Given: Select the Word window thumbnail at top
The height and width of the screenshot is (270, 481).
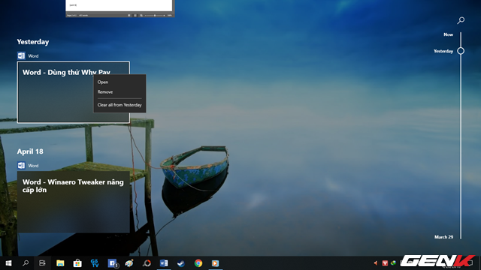Looking at the screenshot, I should 120,8.
